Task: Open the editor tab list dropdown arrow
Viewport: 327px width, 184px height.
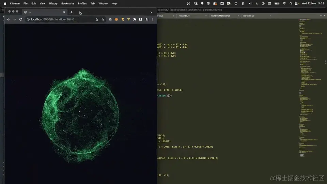Action: [x=324, y=15]
